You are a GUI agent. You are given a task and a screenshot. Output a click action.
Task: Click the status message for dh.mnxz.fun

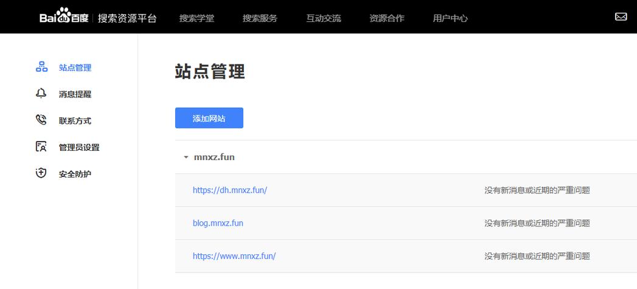point(537,190)
